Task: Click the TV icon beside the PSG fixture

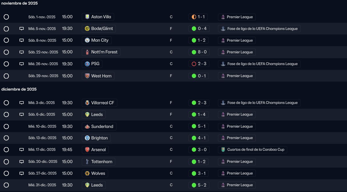Action: tap(21, 64)
